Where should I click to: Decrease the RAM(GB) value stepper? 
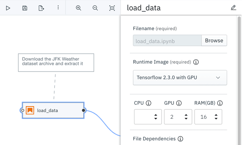pos(216,118)
